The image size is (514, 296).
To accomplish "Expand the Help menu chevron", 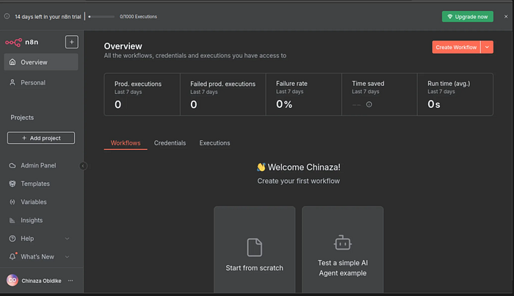I will tap(68, 239).
